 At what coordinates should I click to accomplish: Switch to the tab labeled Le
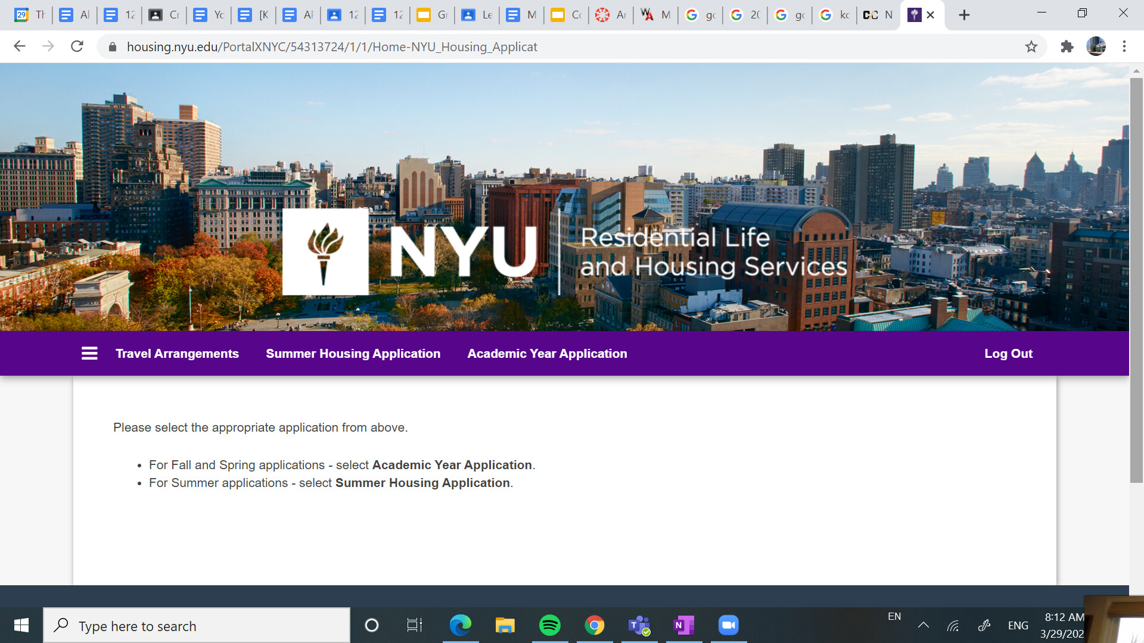tap(477, 15)
